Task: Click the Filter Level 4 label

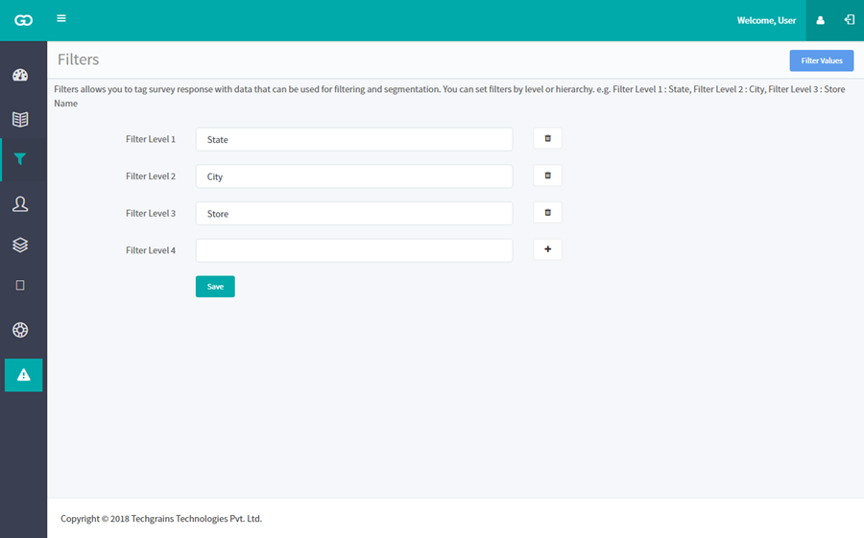Action: [x=151, y=249]
